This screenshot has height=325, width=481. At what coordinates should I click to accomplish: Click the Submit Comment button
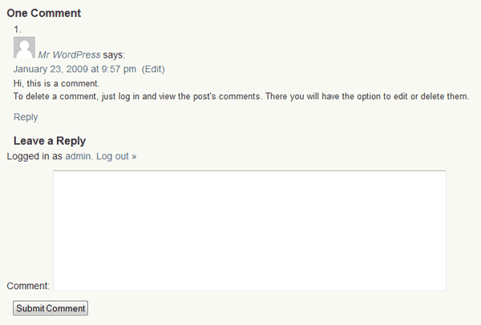[51, 308]
